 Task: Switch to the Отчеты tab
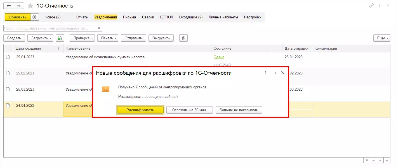click(82, 17)
